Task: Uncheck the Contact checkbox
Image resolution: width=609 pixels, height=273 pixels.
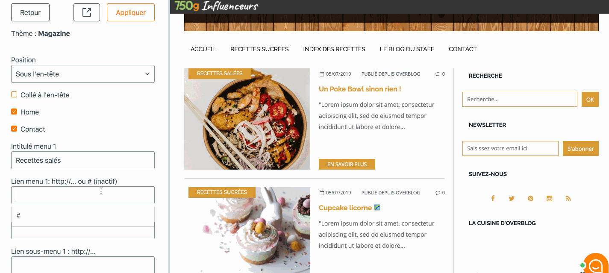Action: pos(14,129)
